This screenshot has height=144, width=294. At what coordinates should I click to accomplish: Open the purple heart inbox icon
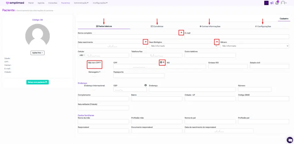(x=266, y=3)
